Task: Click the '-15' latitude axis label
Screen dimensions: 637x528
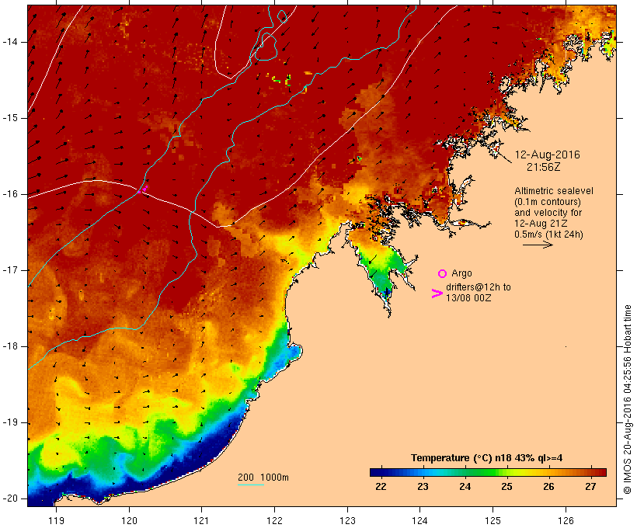Action: coord(9,118)
